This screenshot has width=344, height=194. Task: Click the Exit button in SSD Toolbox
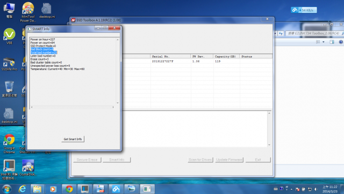coord(258,160)
